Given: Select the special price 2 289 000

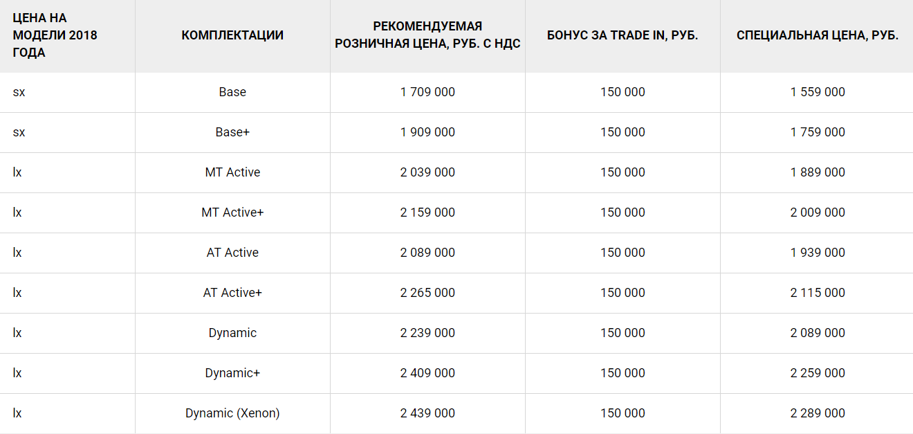Looking at the screenshot, I should [818, 413].
